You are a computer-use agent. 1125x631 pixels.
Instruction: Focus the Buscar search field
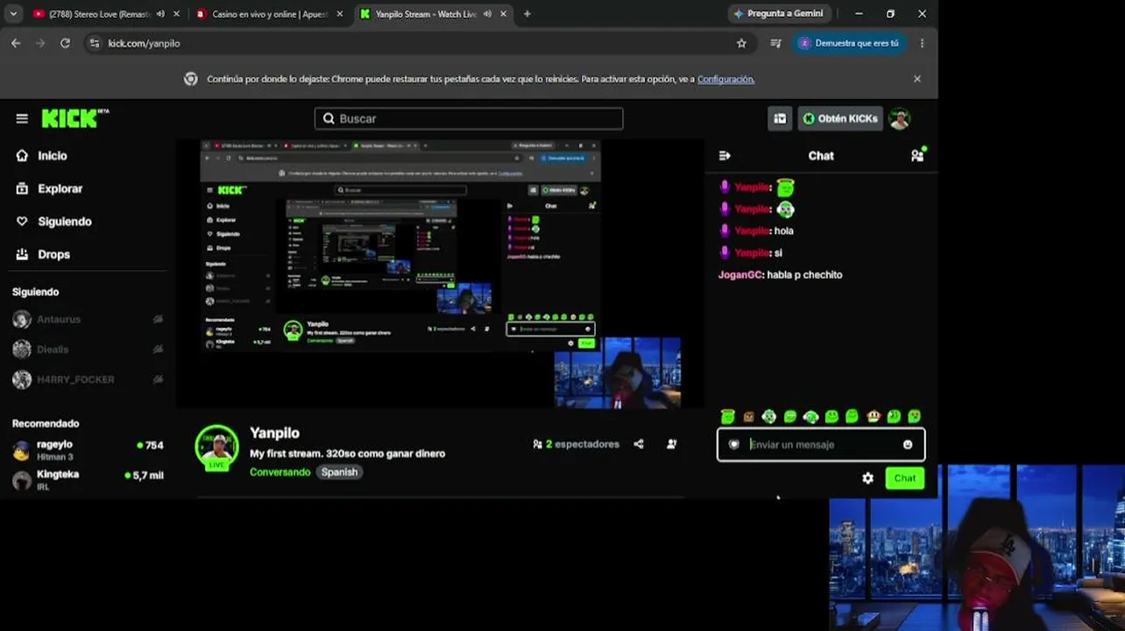pyautogui.click(x=469, y=118)
